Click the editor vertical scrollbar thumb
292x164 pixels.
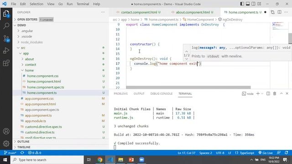click(x=290, y=38)
